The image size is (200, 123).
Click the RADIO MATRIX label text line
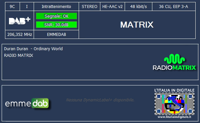(18, 56)
